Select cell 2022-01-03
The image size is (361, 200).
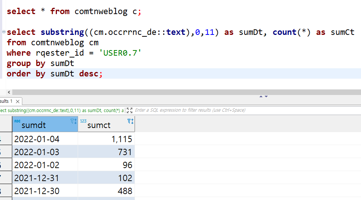tap(45, 152)
